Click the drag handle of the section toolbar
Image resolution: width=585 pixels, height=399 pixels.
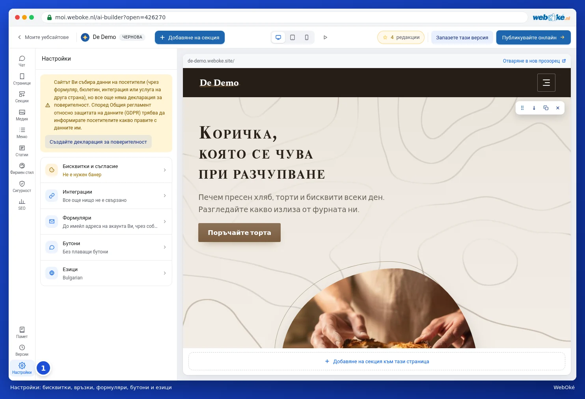pyautogui.click(x=522, y=108)
